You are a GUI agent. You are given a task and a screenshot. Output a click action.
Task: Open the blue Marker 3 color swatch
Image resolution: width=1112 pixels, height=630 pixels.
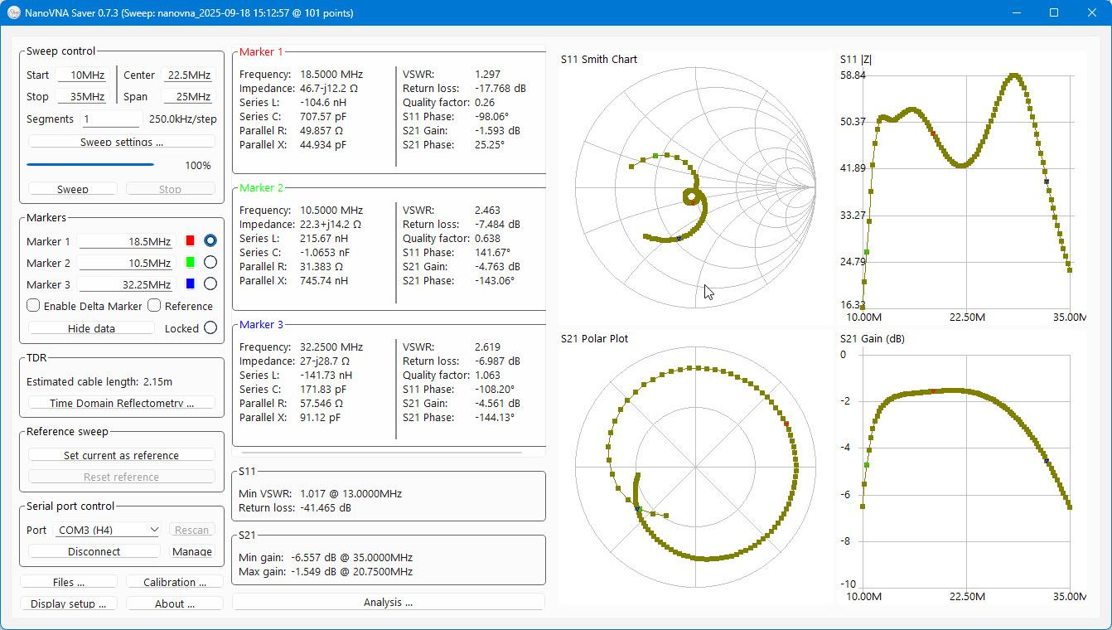point(190,284)
